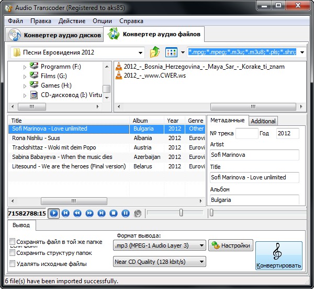Click the volume slider handle
314x289 pixels.
pos(181,212)
